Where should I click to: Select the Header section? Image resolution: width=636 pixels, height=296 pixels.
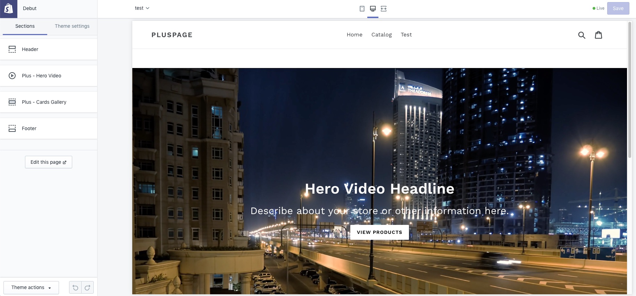[49, 49]
